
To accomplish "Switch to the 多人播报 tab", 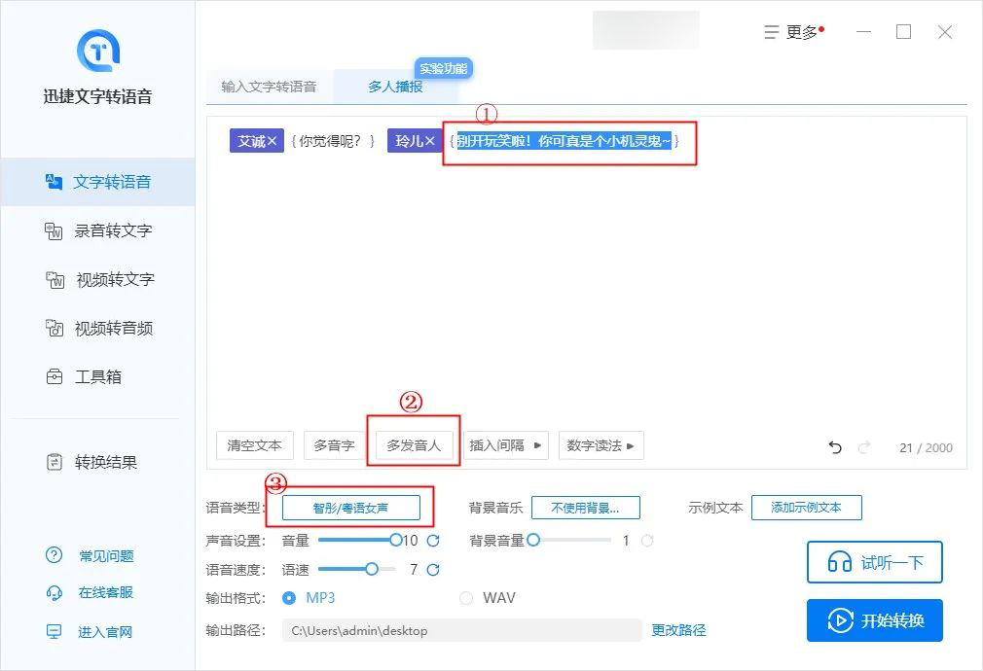I will (395, 88).
